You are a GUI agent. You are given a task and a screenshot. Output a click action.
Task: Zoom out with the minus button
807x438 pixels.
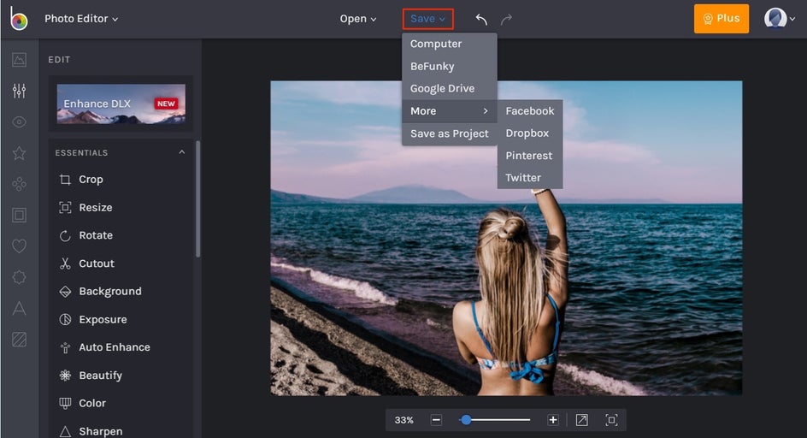(436, 420)
